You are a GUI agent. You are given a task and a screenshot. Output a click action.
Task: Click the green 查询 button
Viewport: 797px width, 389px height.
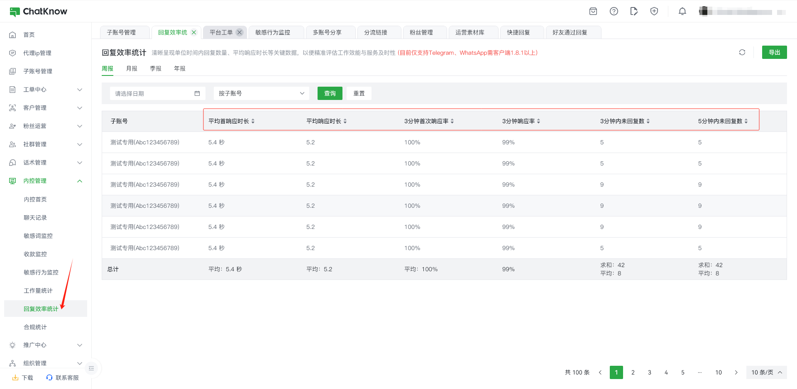coord(330,93)
